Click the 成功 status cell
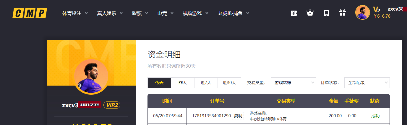The width and height of the screenshot is (407, 125). point(375,116)
